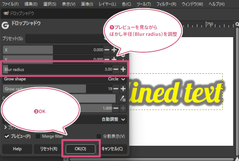Click the minus button for Blur radius

coord(116,69)
